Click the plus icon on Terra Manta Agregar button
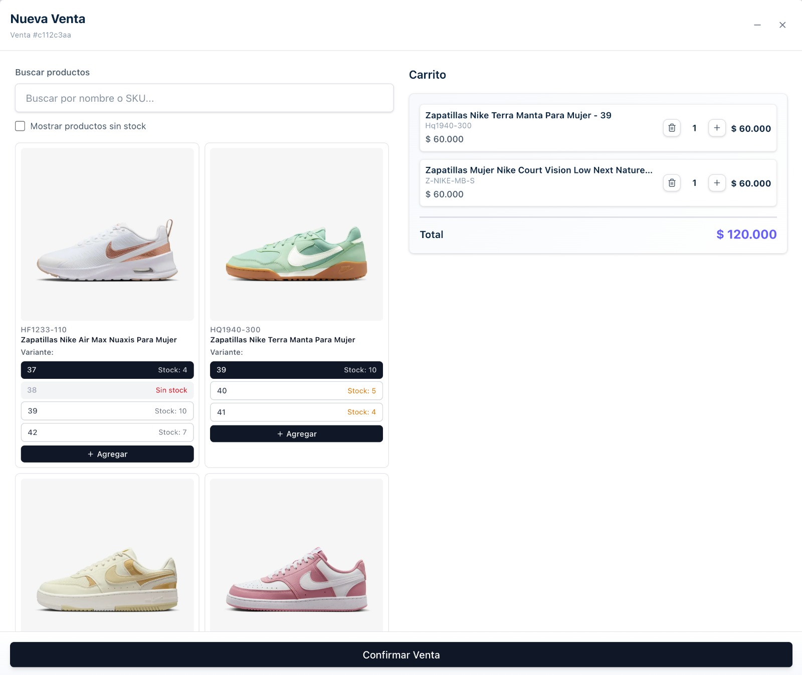Image resolution: width=802 pixels, height=675 pixels. [x=280, y=433]
